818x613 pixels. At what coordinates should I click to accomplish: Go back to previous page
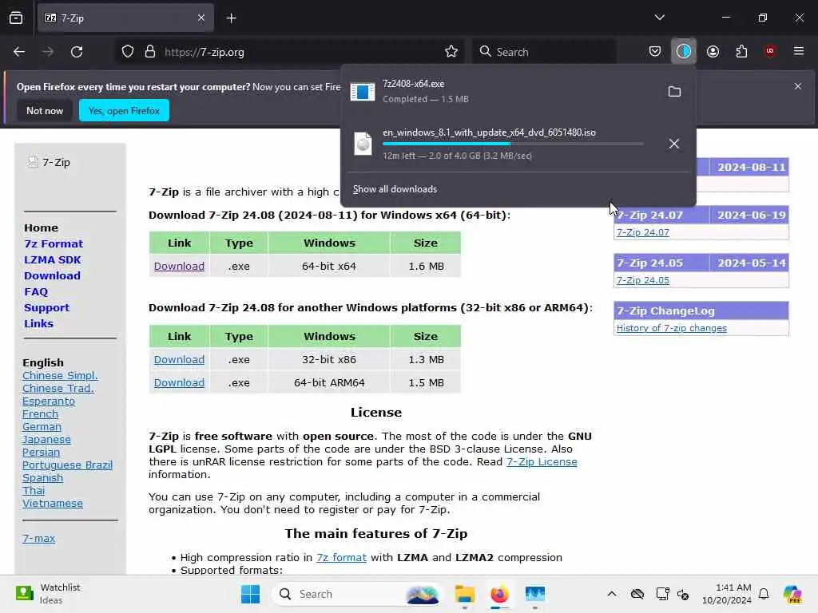coord(19,52)
